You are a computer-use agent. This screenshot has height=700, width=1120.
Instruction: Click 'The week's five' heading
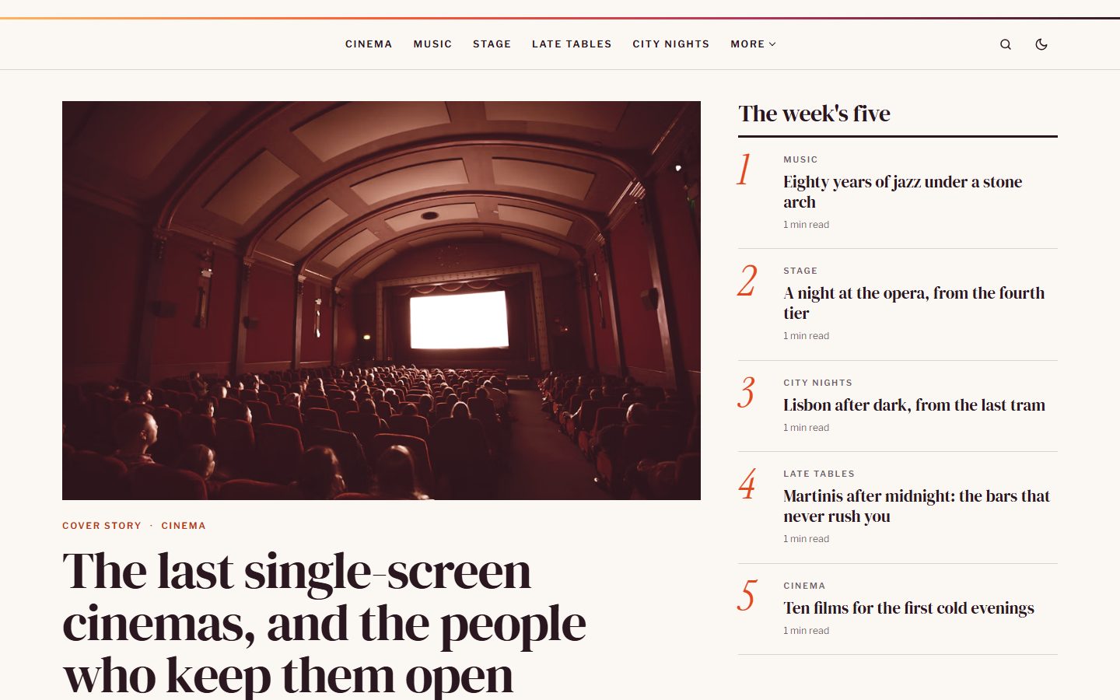pos(814,114)
